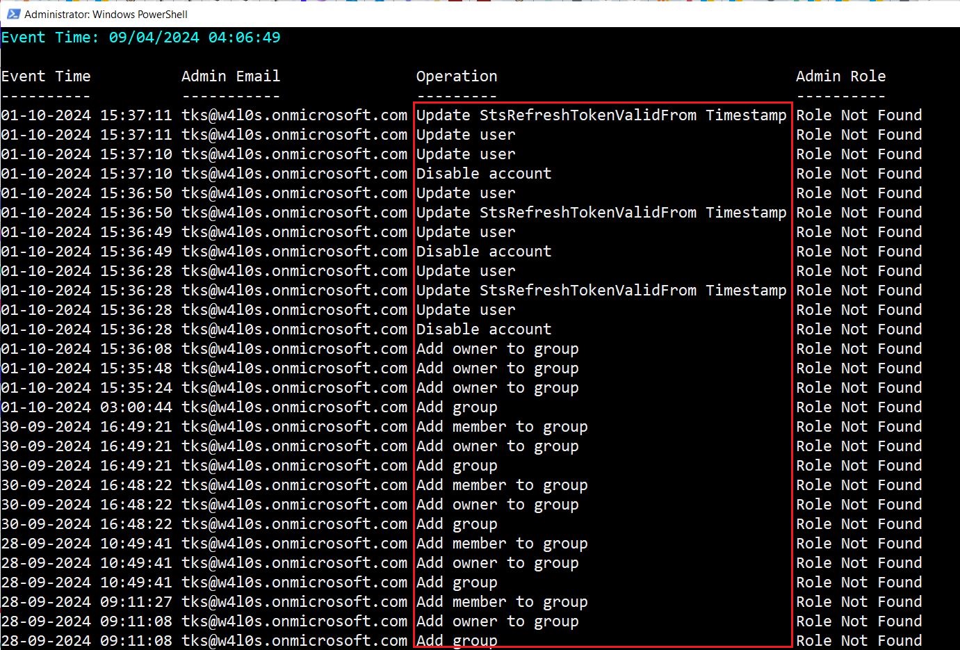Click the StsRefreshTokenValidFrom operation at 15:37:11

coord(601,115)
